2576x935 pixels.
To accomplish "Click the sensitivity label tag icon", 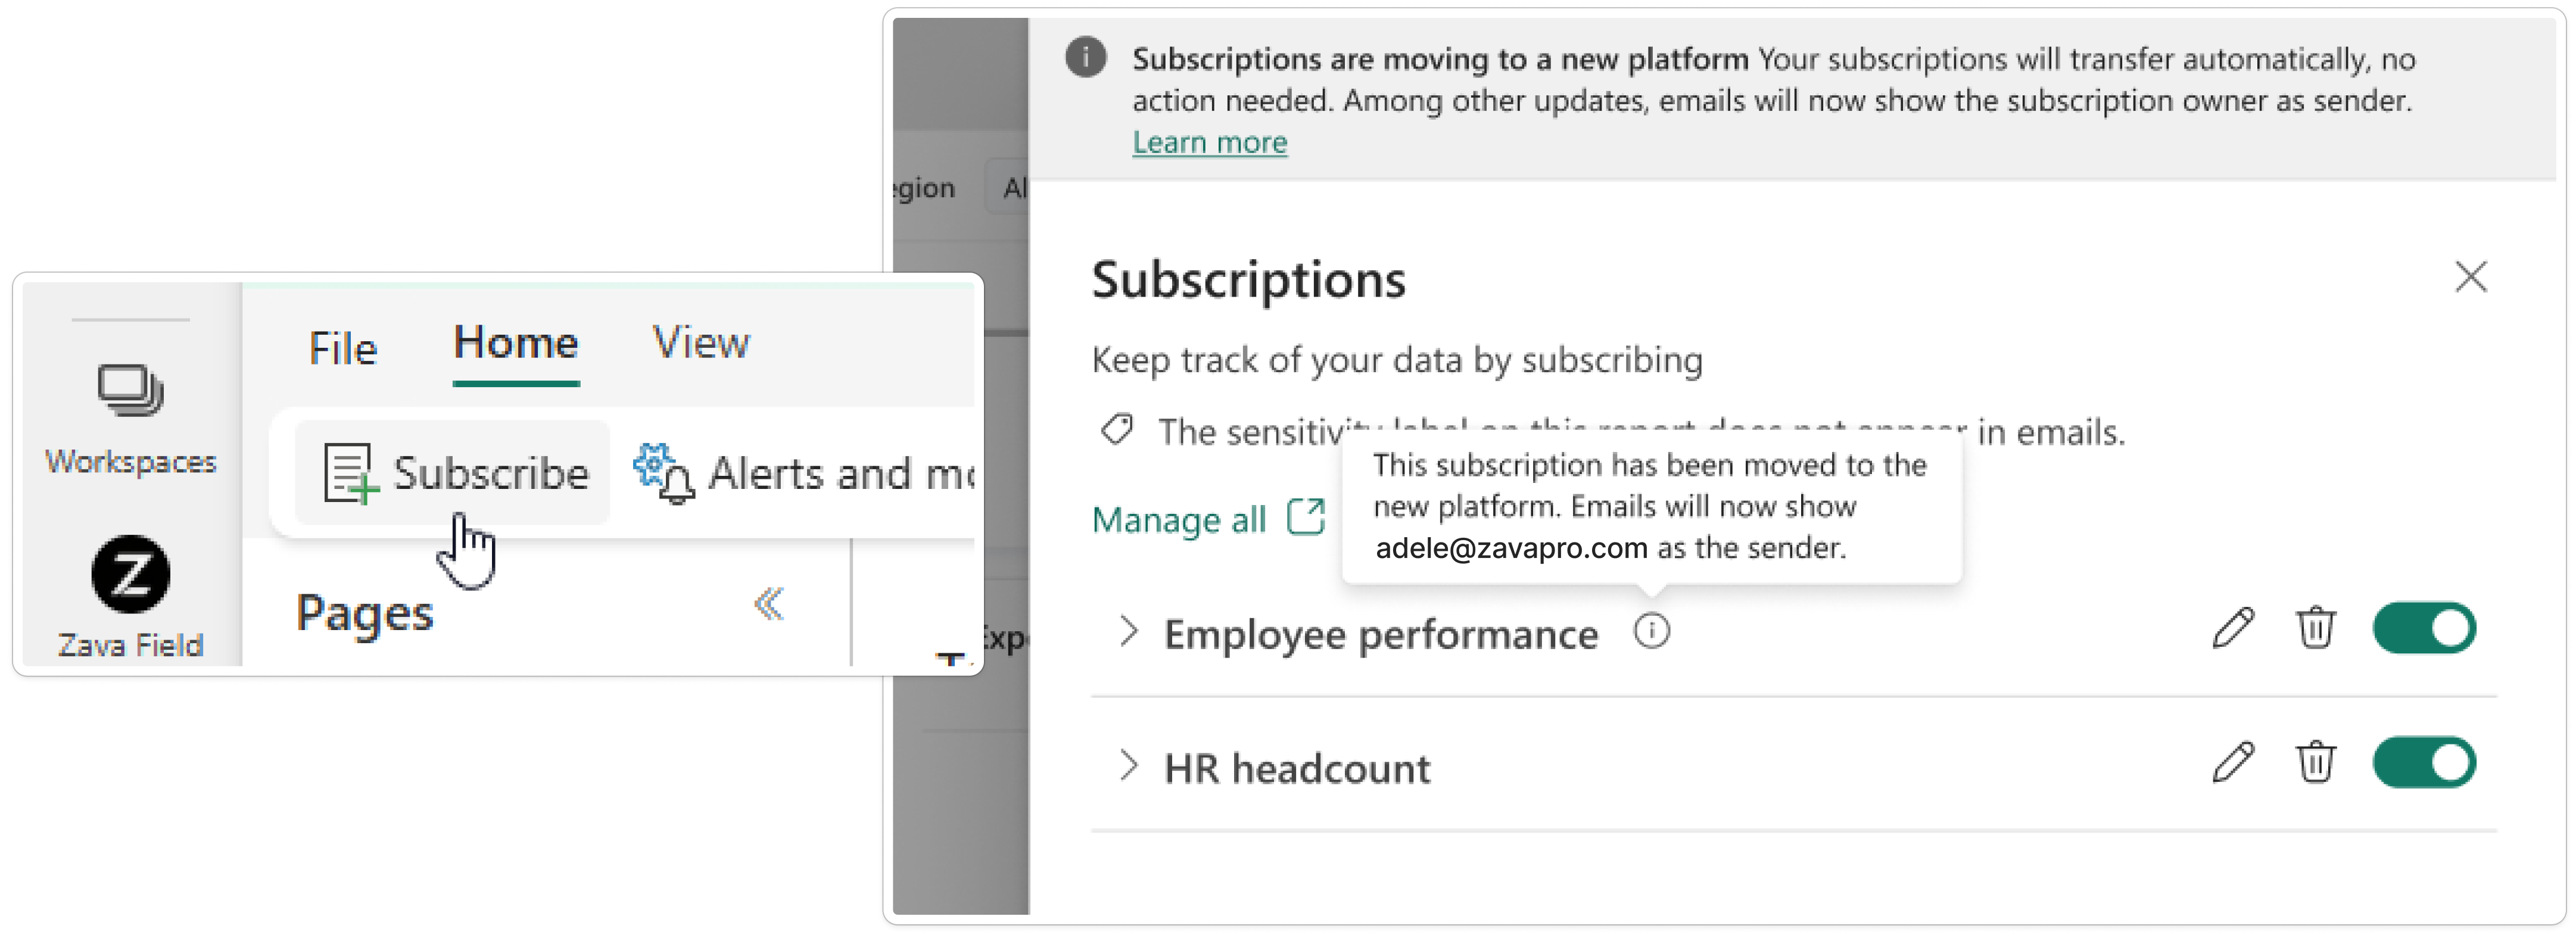I will (1116, 430).
